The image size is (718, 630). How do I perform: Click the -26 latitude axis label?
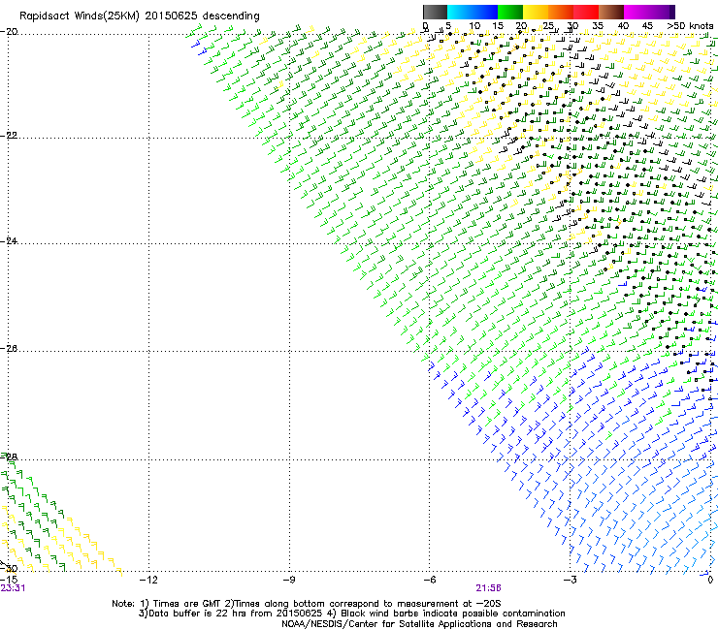9,349
